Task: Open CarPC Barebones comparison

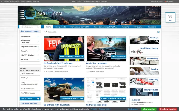Action: pos(27,74)
